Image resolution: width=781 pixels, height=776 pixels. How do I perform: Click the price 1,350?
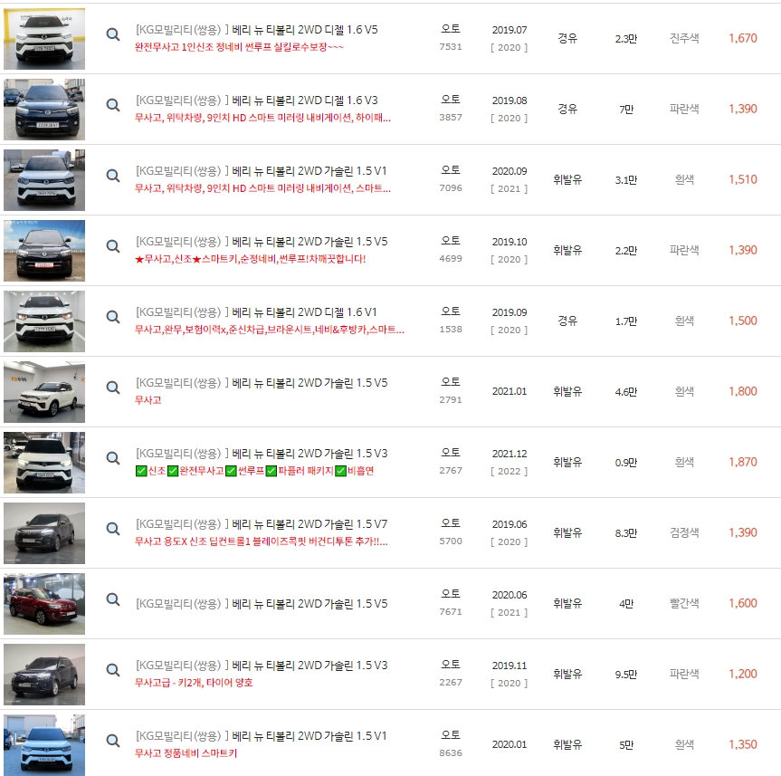743,745
